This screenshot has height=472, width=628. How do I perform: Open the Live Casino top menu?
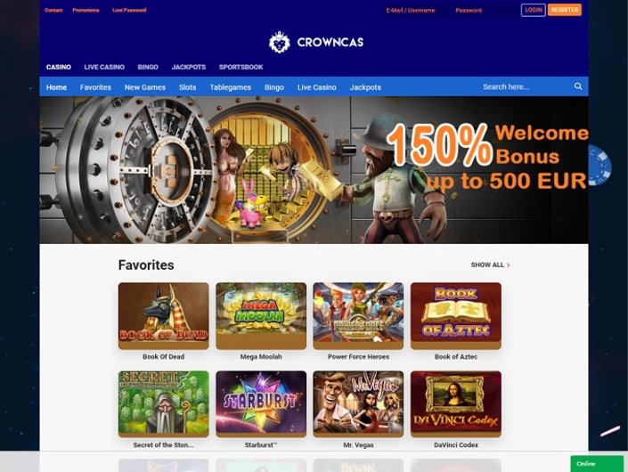coord(104,67)
